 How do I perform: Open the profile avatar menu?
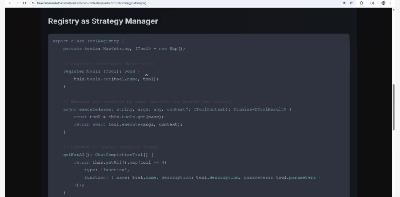pos(383,3)
